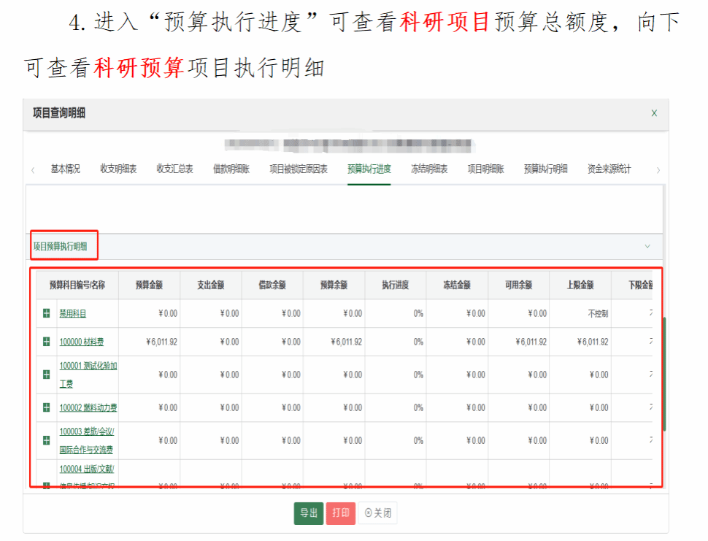Open the 项目明细账 tab

(x=485, y=169)
